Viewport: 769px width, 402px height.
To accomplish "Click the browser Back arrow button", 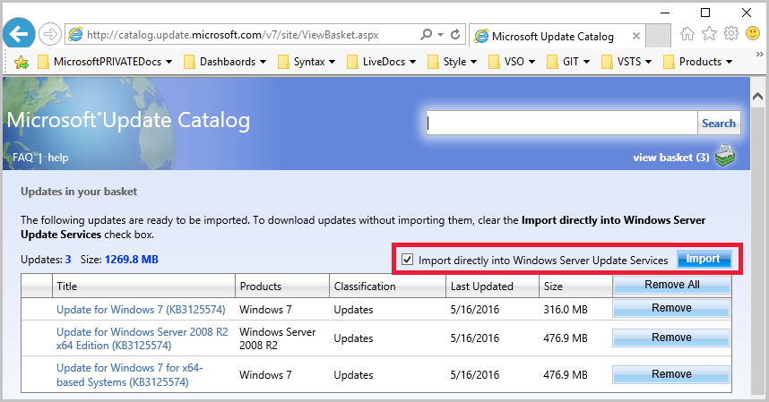I will [x=19, y=34].
